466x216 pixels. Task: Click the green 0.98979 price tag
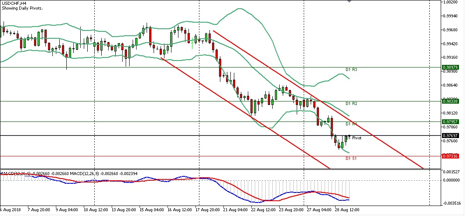[450, 67]
